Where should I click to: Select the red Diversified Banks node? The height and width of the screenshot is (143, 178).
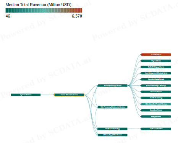156,55
